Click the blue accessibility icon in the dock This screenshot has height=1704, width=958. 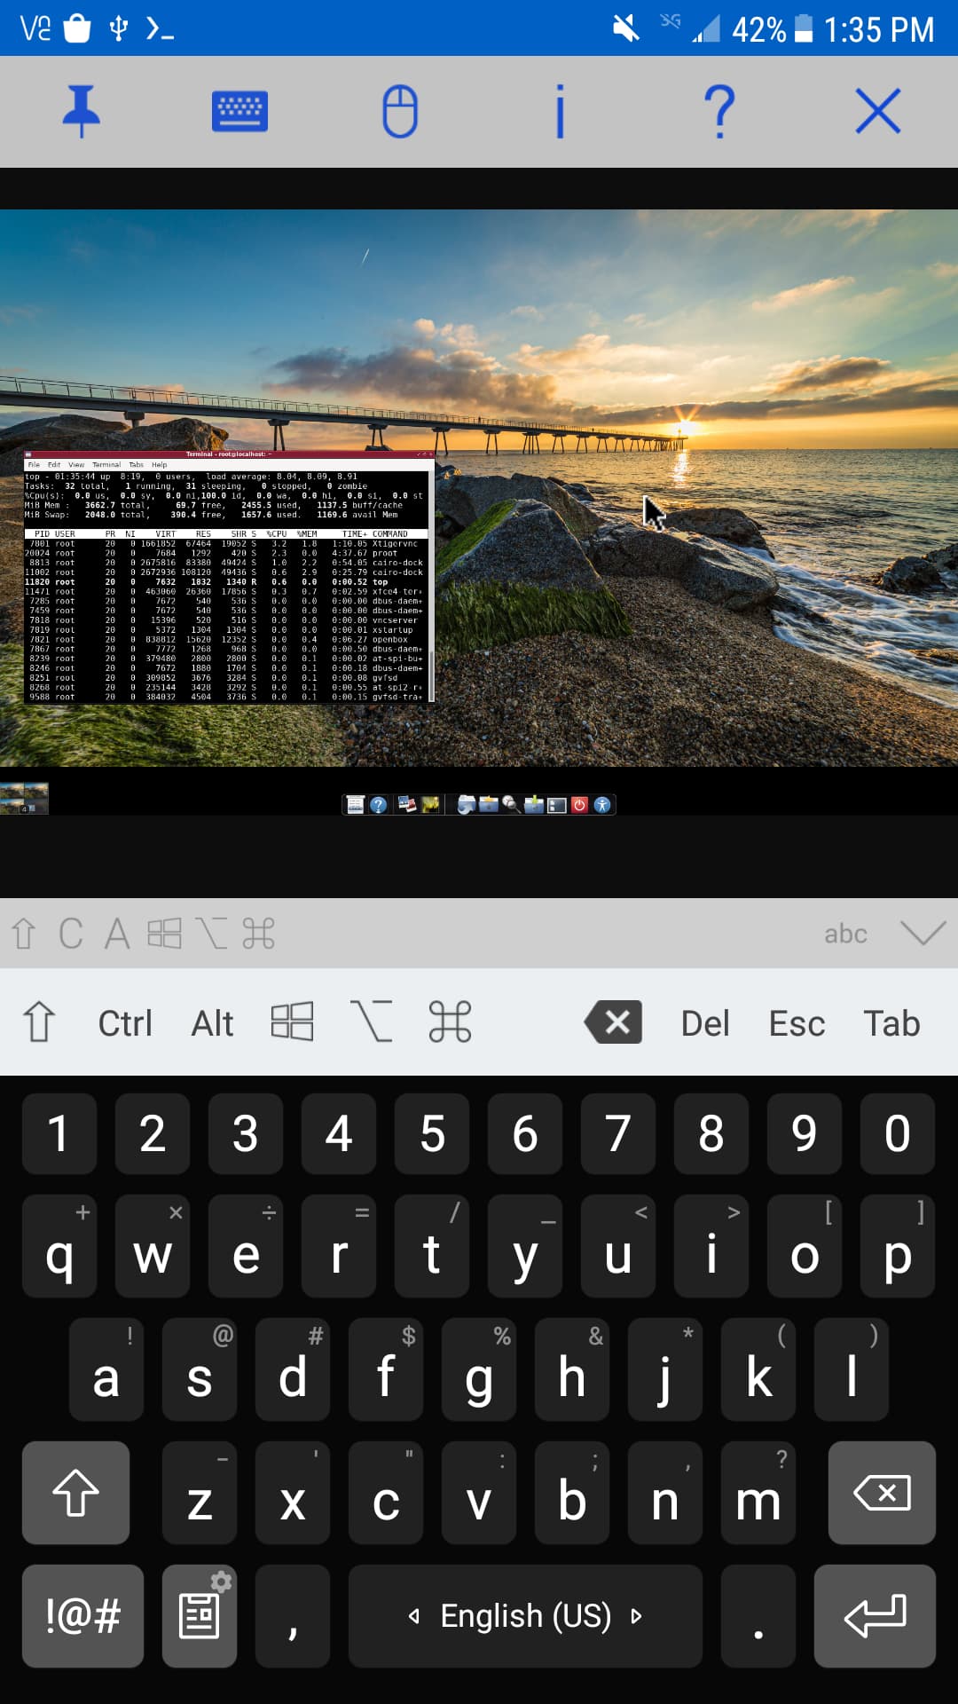click(602, 805)
